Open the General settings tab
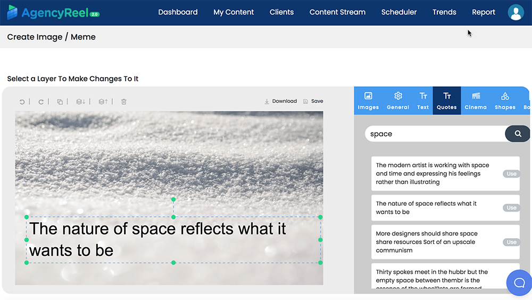 (398, 100)
